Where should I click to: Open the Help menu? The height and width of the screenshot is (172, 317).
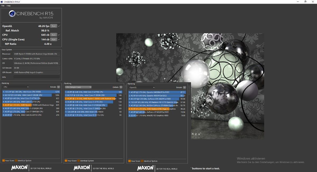(8, 6)
